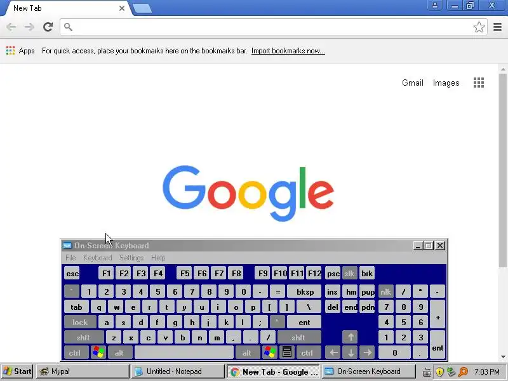Click the right Windows logo key on keyboard

pos(270,352)
